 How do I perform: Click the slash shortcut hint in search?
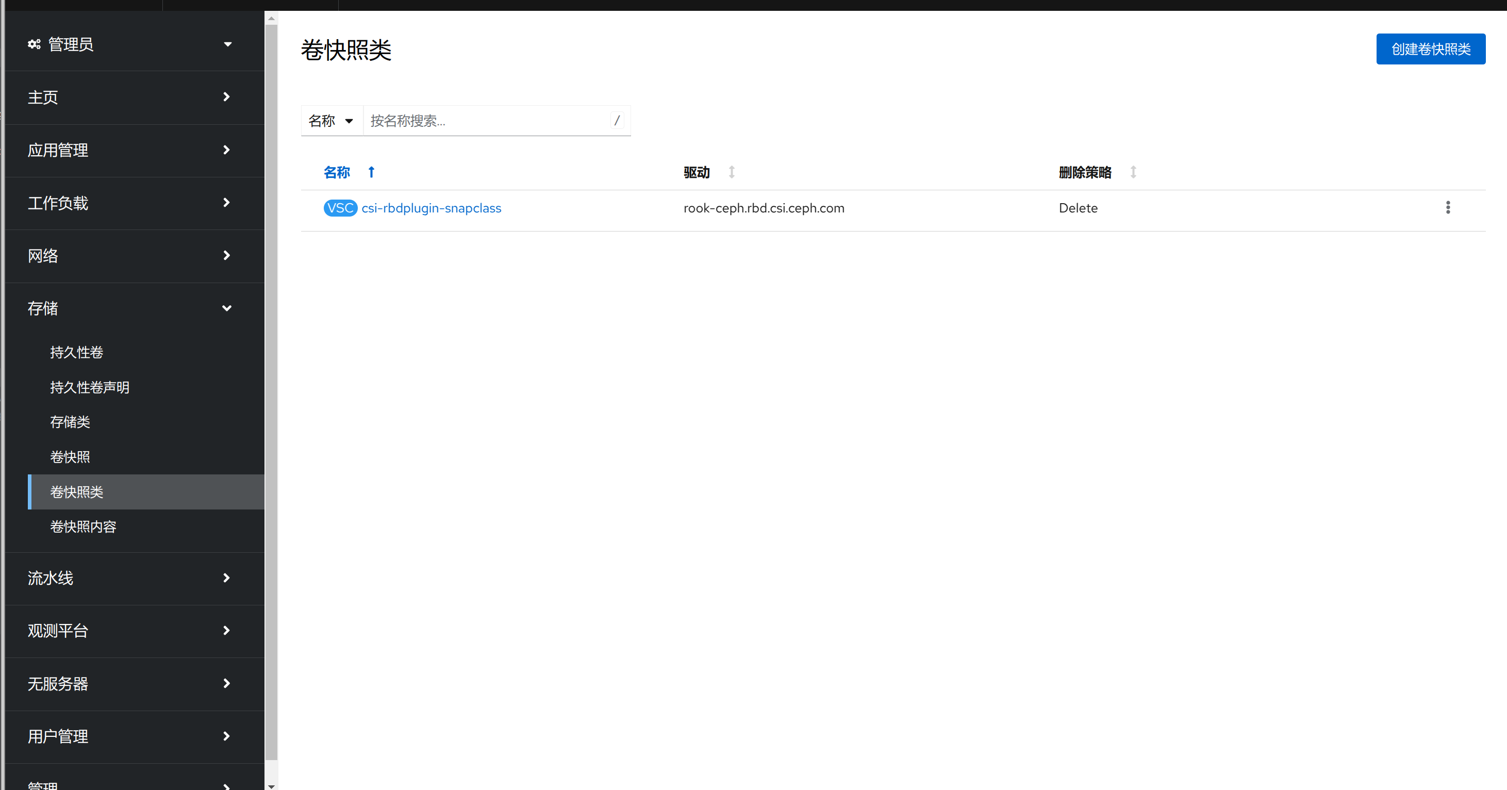[617, 121]
